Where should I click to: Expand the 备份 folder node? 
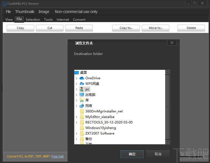pyautogui.click(x=76, y=139)
